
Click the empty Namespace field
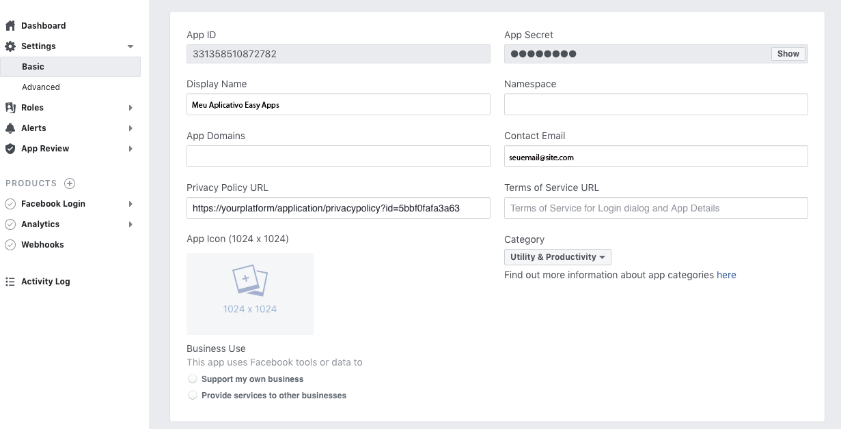click(x=656, y=104)
